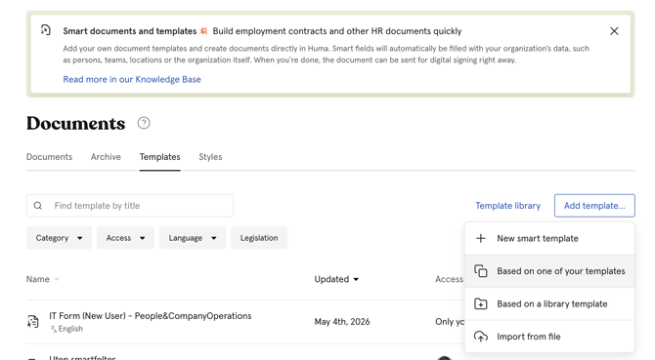Click the help question mark beside Documents
Screen dimensions: 655x360
point(144,123)
